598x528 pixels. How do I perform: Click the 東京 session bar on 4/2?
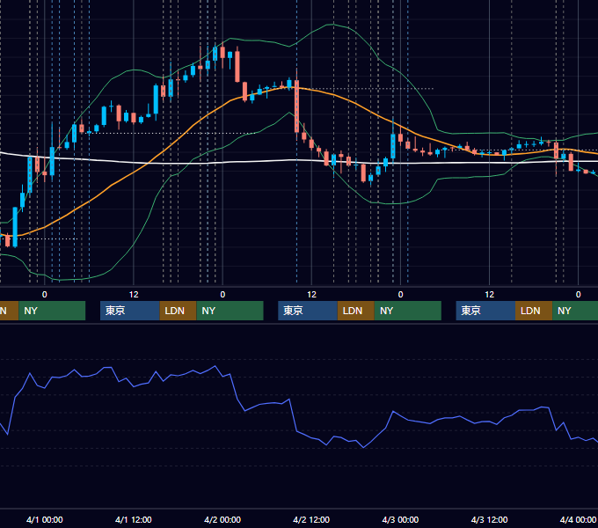click(308, 311)
